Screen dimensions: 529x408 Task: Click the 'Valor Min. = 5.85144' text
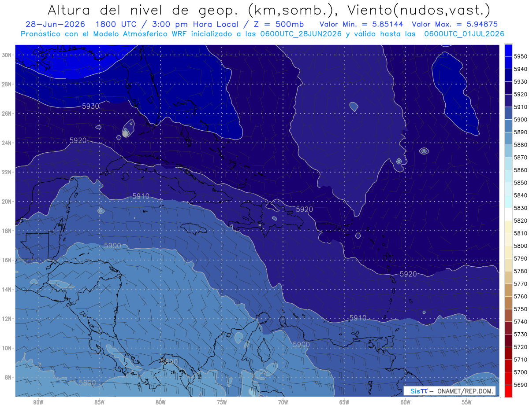point(362,24)
